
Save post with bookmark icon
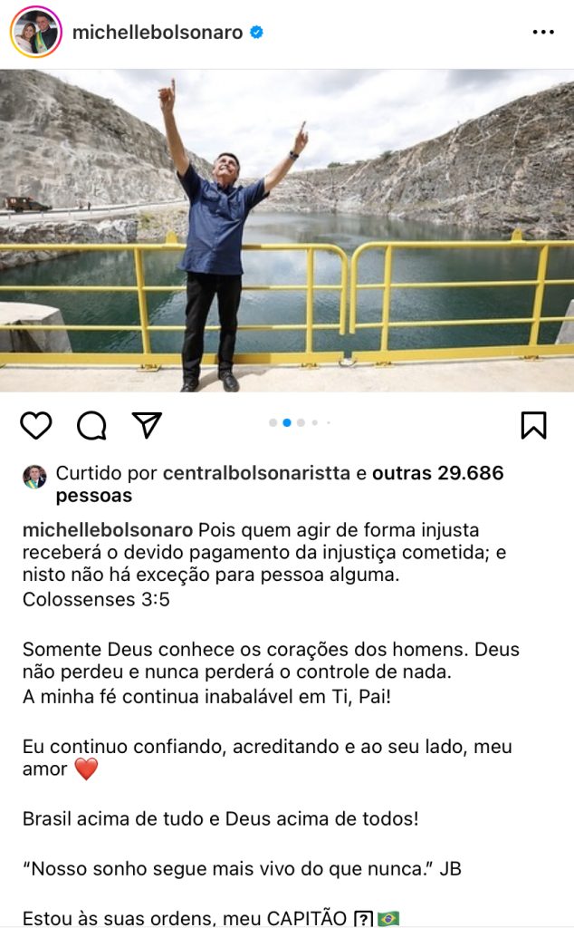(534, 425)
